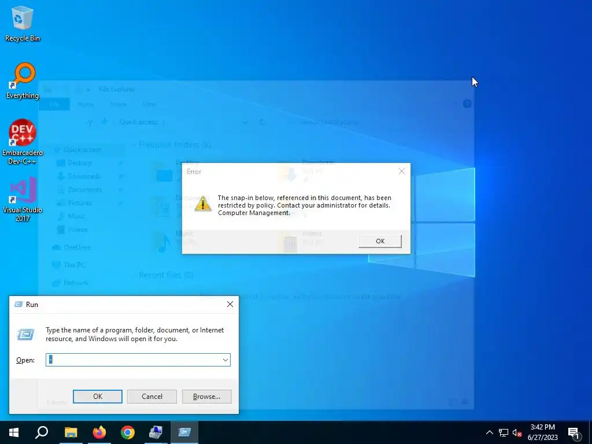
Task: Select the Run dialog taskbar button
Action: (x=184, y=432)
